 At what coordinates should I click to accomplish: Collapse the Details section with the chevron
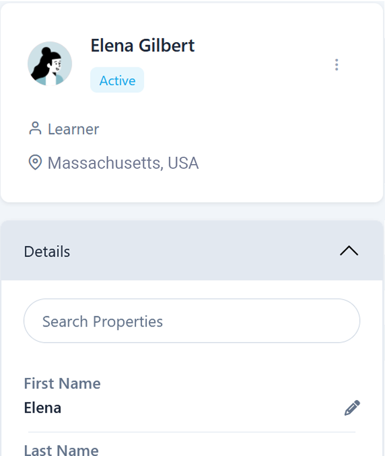coord(349,251)
